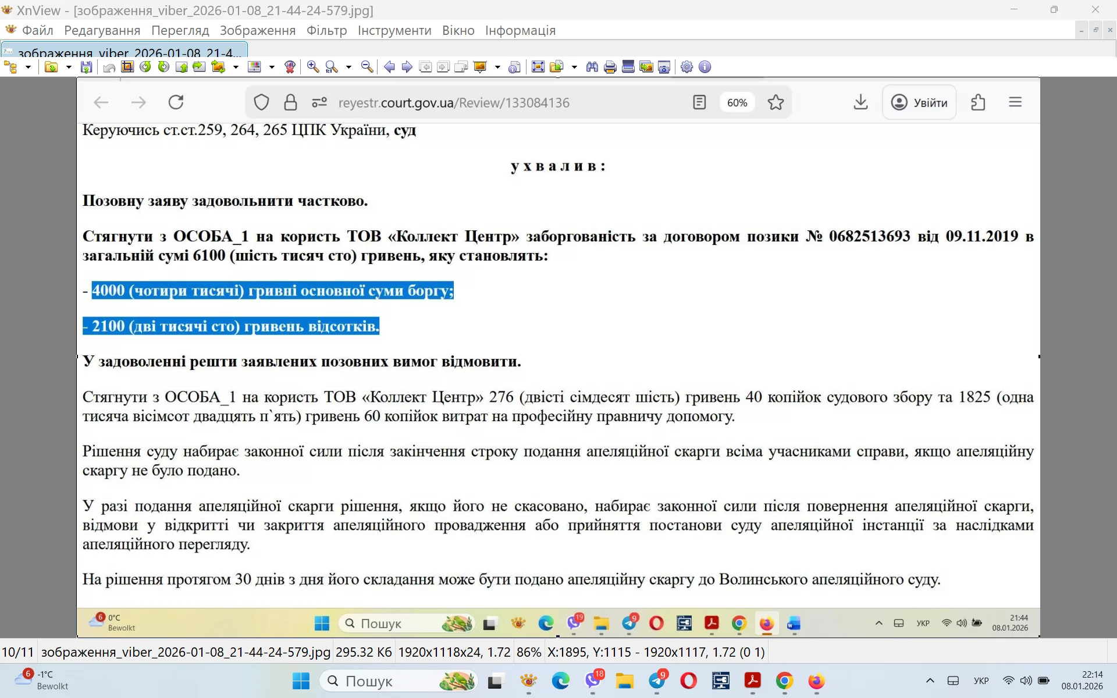This screenshot has height=698, width=1117.
Task: Expand the Open file dropdown arrow
Action: point(67,67)
